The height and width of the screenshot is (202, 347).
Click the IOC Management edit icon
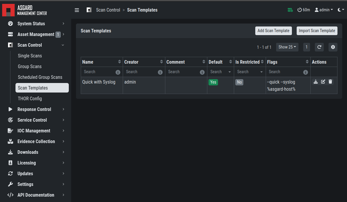(10, 131)
